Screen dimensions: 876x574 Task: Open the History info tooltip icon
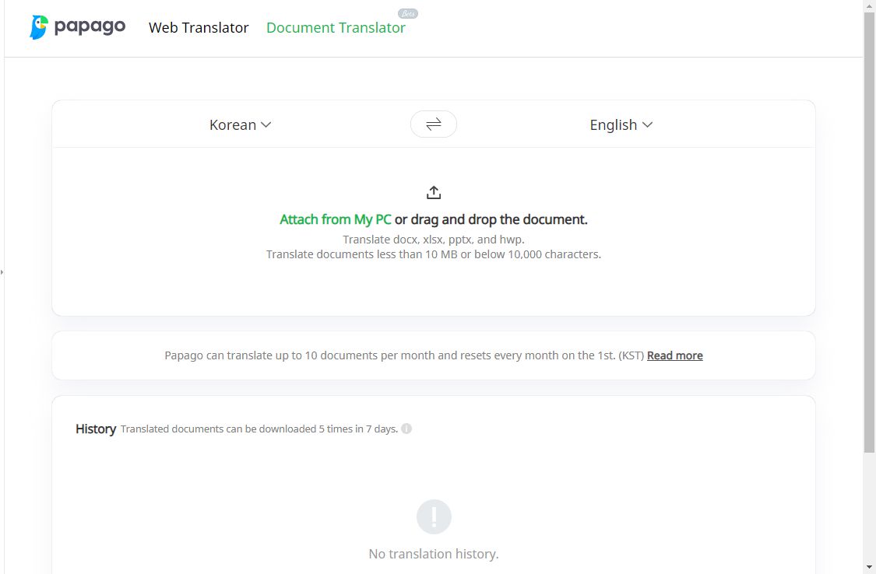pyautogui.click(x=406, y=429)
